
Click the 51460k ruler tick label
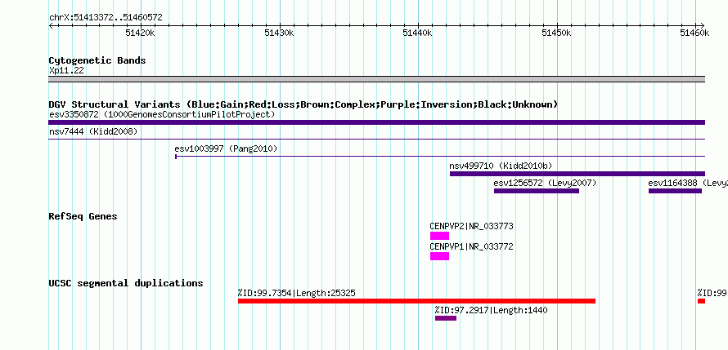tap(695, 33)
